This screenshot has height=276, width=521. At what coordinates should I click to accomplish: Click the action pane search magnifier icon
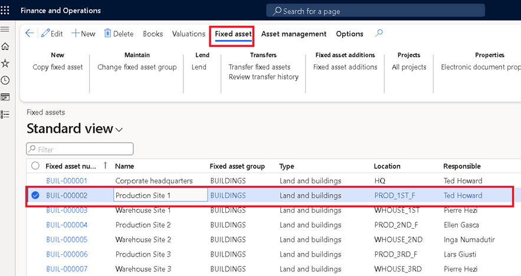[x=379, y=34]
